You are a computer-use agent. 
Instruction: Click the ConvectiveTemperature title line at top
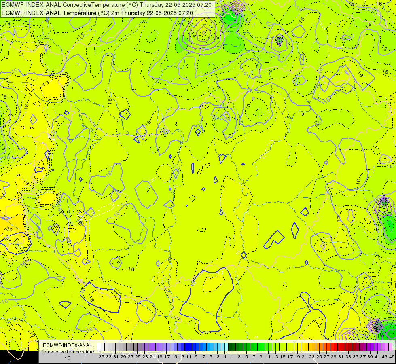[106, 4]
